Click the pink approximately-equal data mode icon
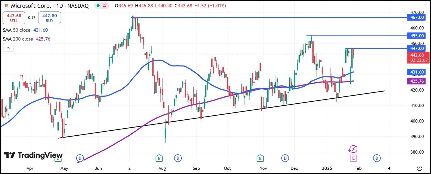Image resolution: width=431 pixels, height=174 pixels. [105, 6]
